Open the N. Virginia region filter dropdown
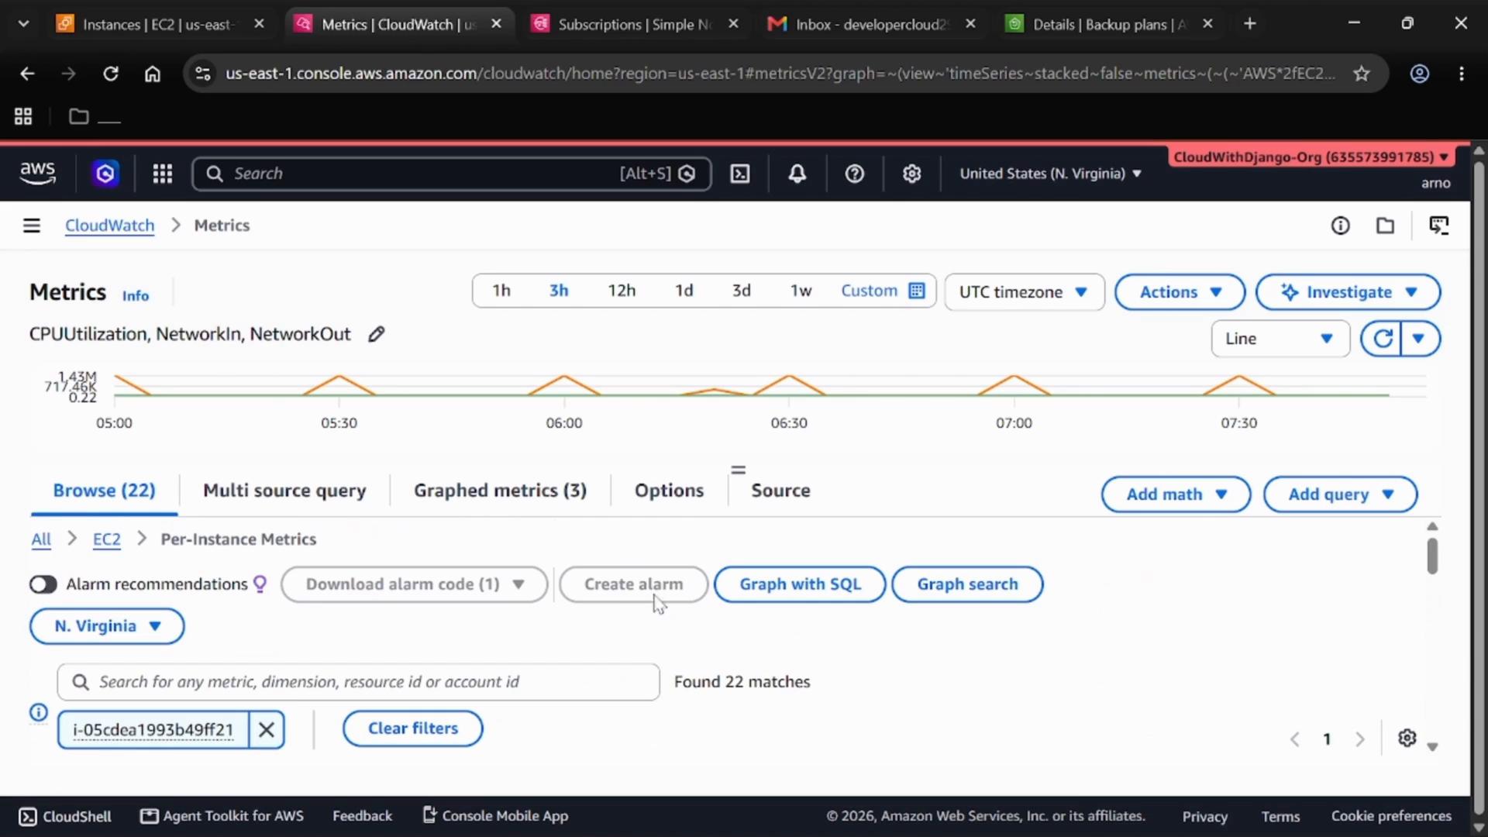The image size is (1488, 837). (x=107, y=626)
